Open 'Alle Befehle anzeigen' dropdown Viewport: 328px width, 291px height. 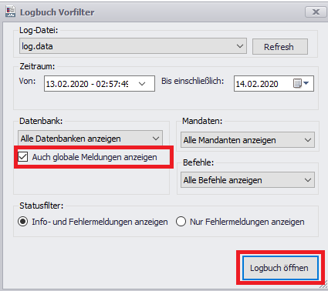pyautogui.click(x=248, y=180)
